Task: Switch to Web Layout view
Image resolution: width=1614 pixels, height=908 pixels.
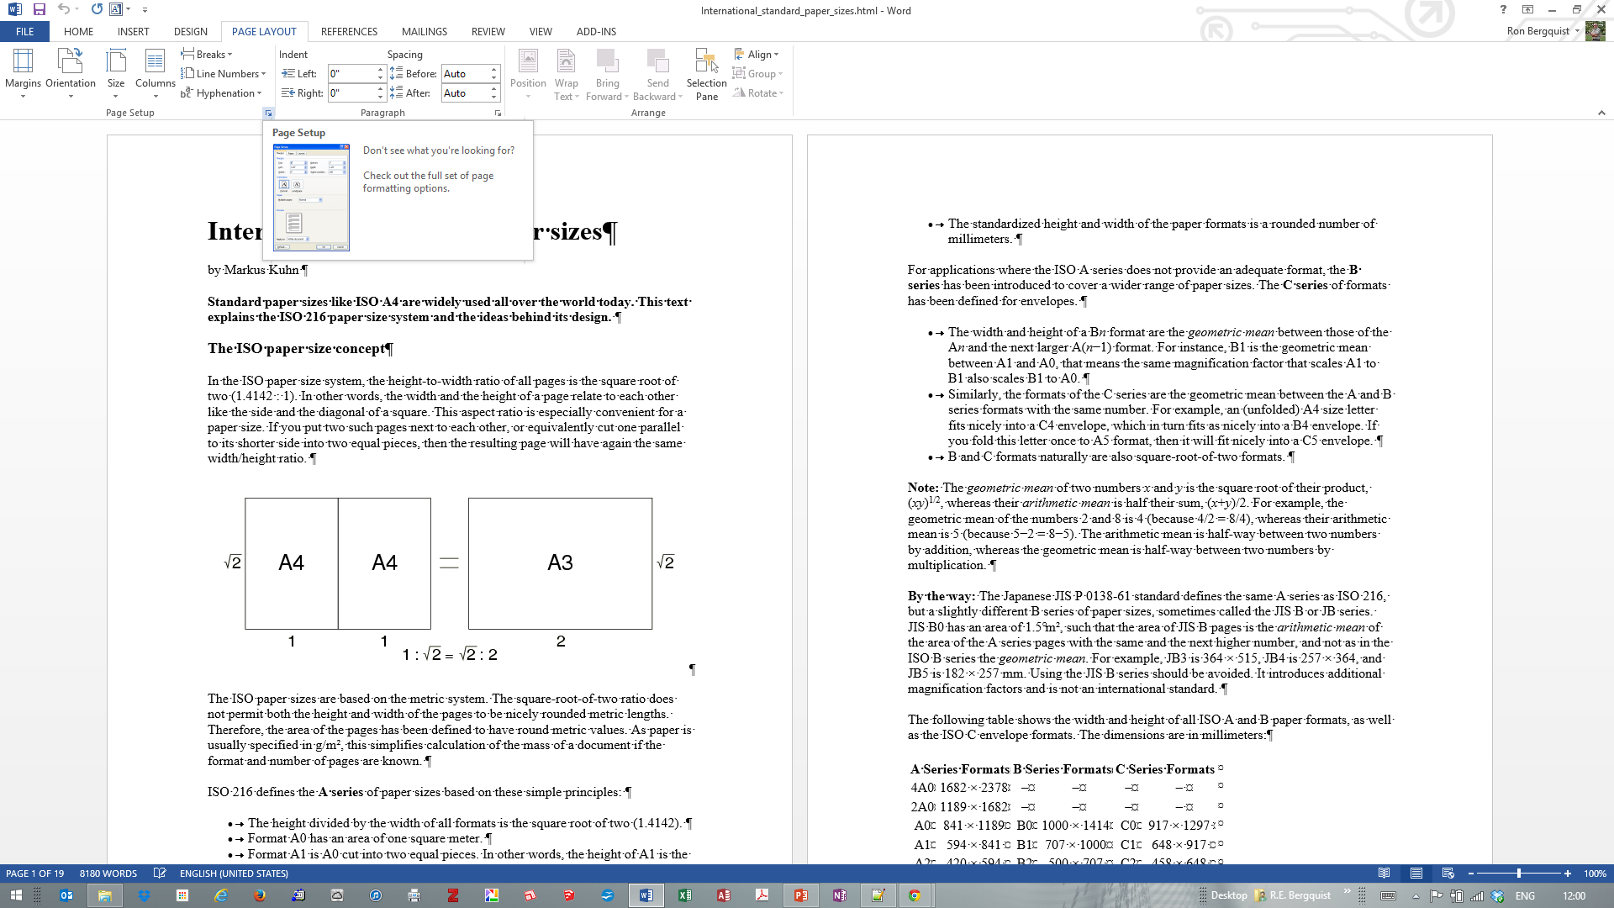Action: (x=1448, y=874)
